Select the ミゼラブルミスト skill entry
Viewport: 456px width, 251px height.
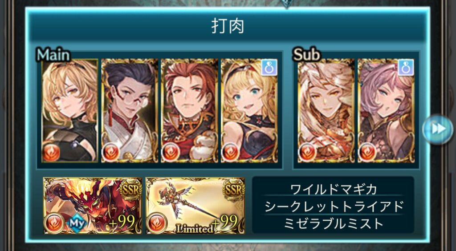click(x=333, y=224)
